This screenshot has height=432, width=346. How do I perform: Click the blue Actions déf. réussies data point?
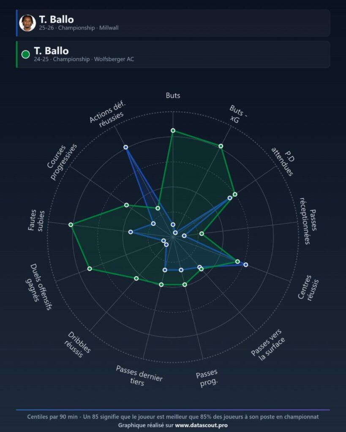pos(126,147)
